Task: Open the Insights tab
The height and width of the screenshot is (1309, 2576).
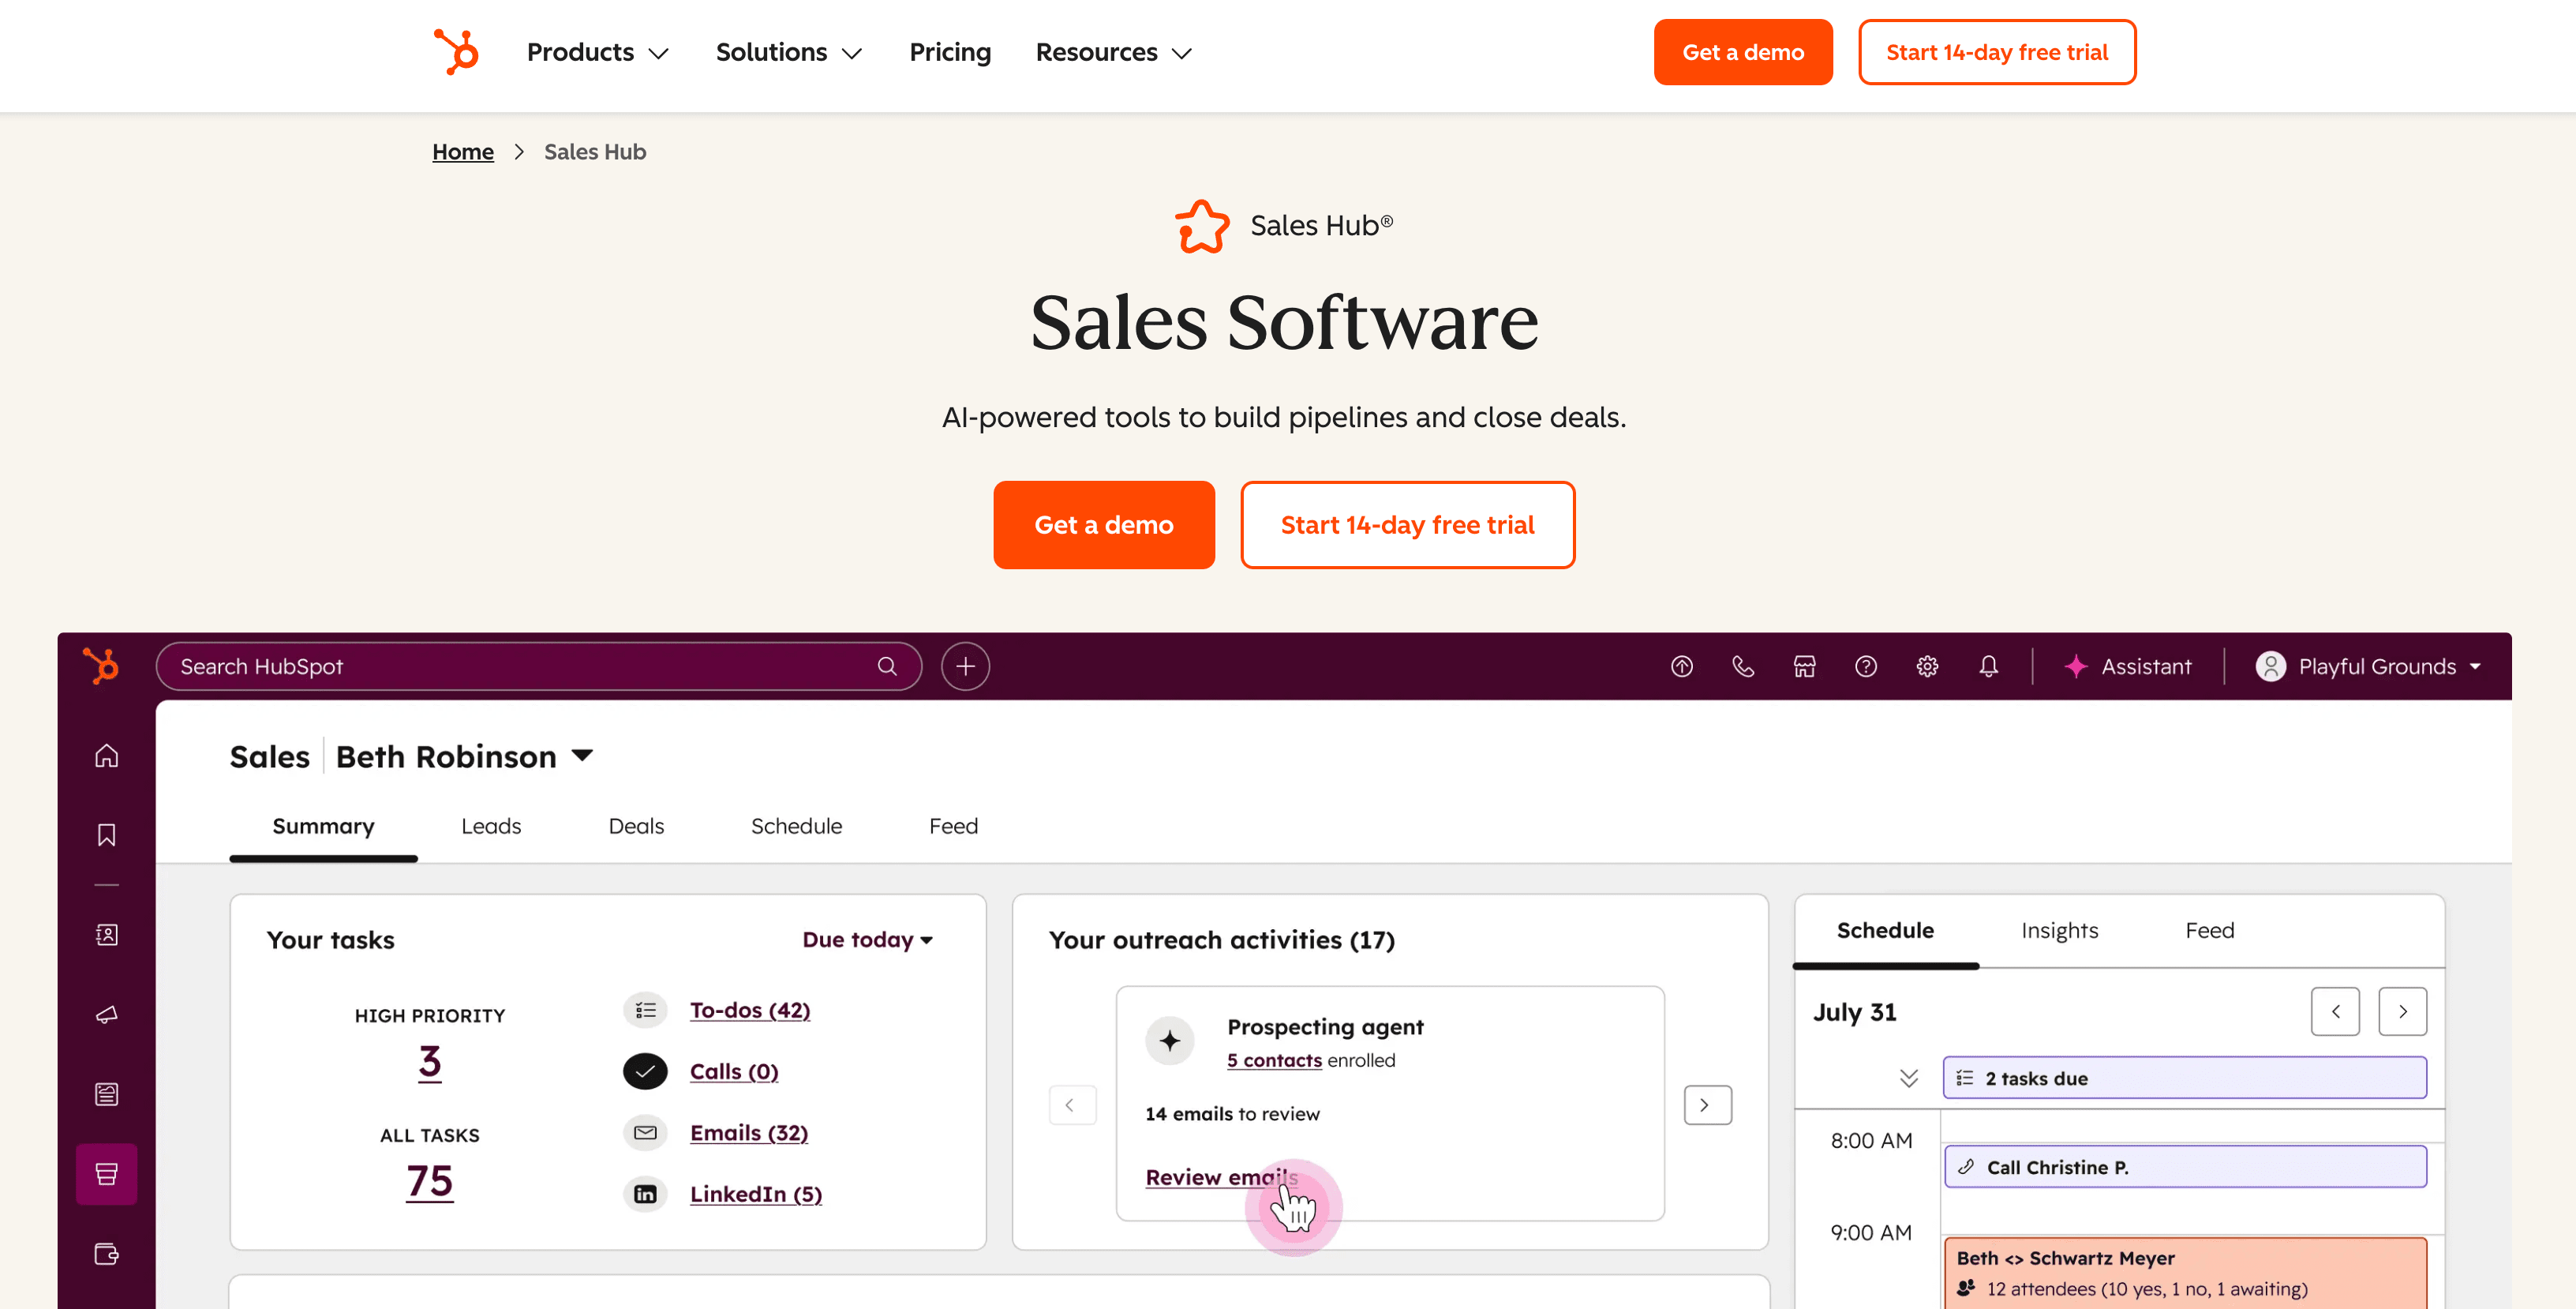Action: coord(2059,930)
